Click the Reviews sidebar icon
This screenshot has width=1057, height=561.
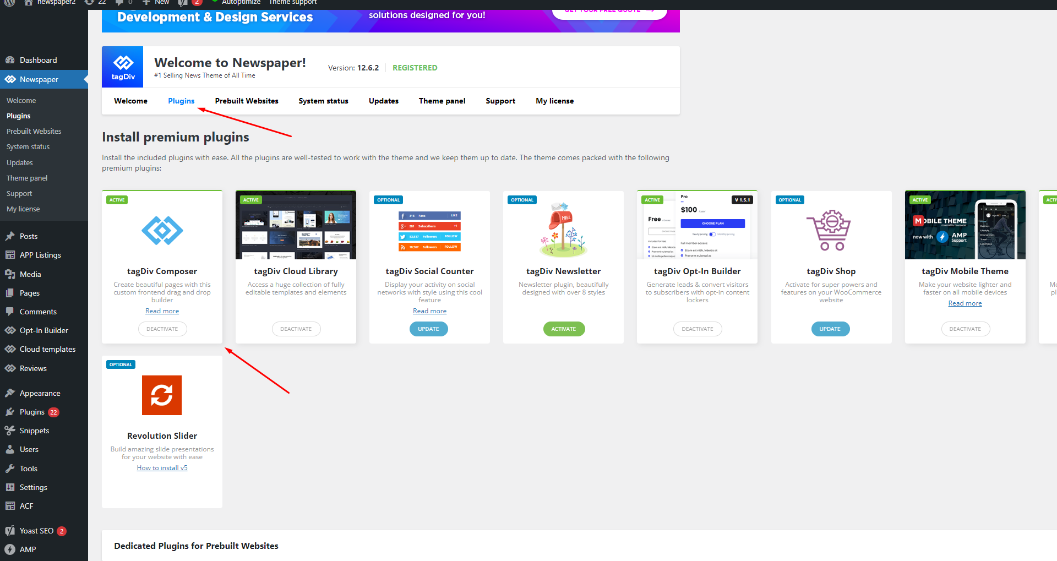point(10,368)
